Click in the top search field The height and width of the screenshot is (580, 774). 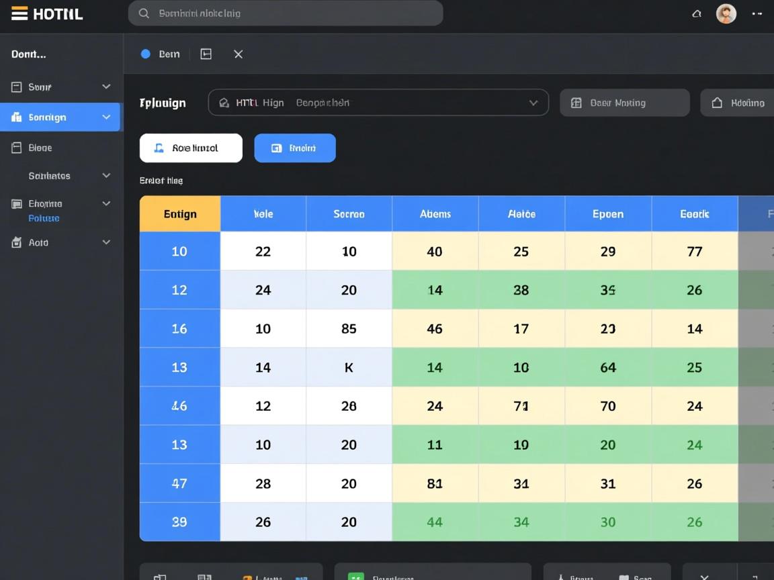[286, 13]
